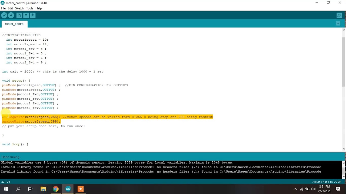This screenshot has height=194, width=346.
Task: Open the Sketch menu
Action: tap(19, 8)
